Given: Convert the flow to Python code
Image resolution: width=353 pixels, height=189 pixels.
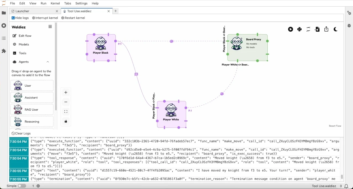Looking at the screenshot, I should click(299, 29).
